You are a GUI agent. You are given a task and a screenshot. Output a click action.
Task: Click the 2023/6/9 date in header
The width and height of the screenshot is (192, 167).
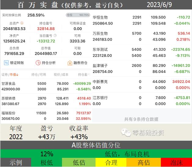point(159,5)
